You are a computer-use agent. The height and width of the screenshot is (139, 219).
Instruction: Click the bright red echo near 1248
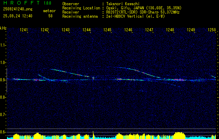tap(179, 80)
